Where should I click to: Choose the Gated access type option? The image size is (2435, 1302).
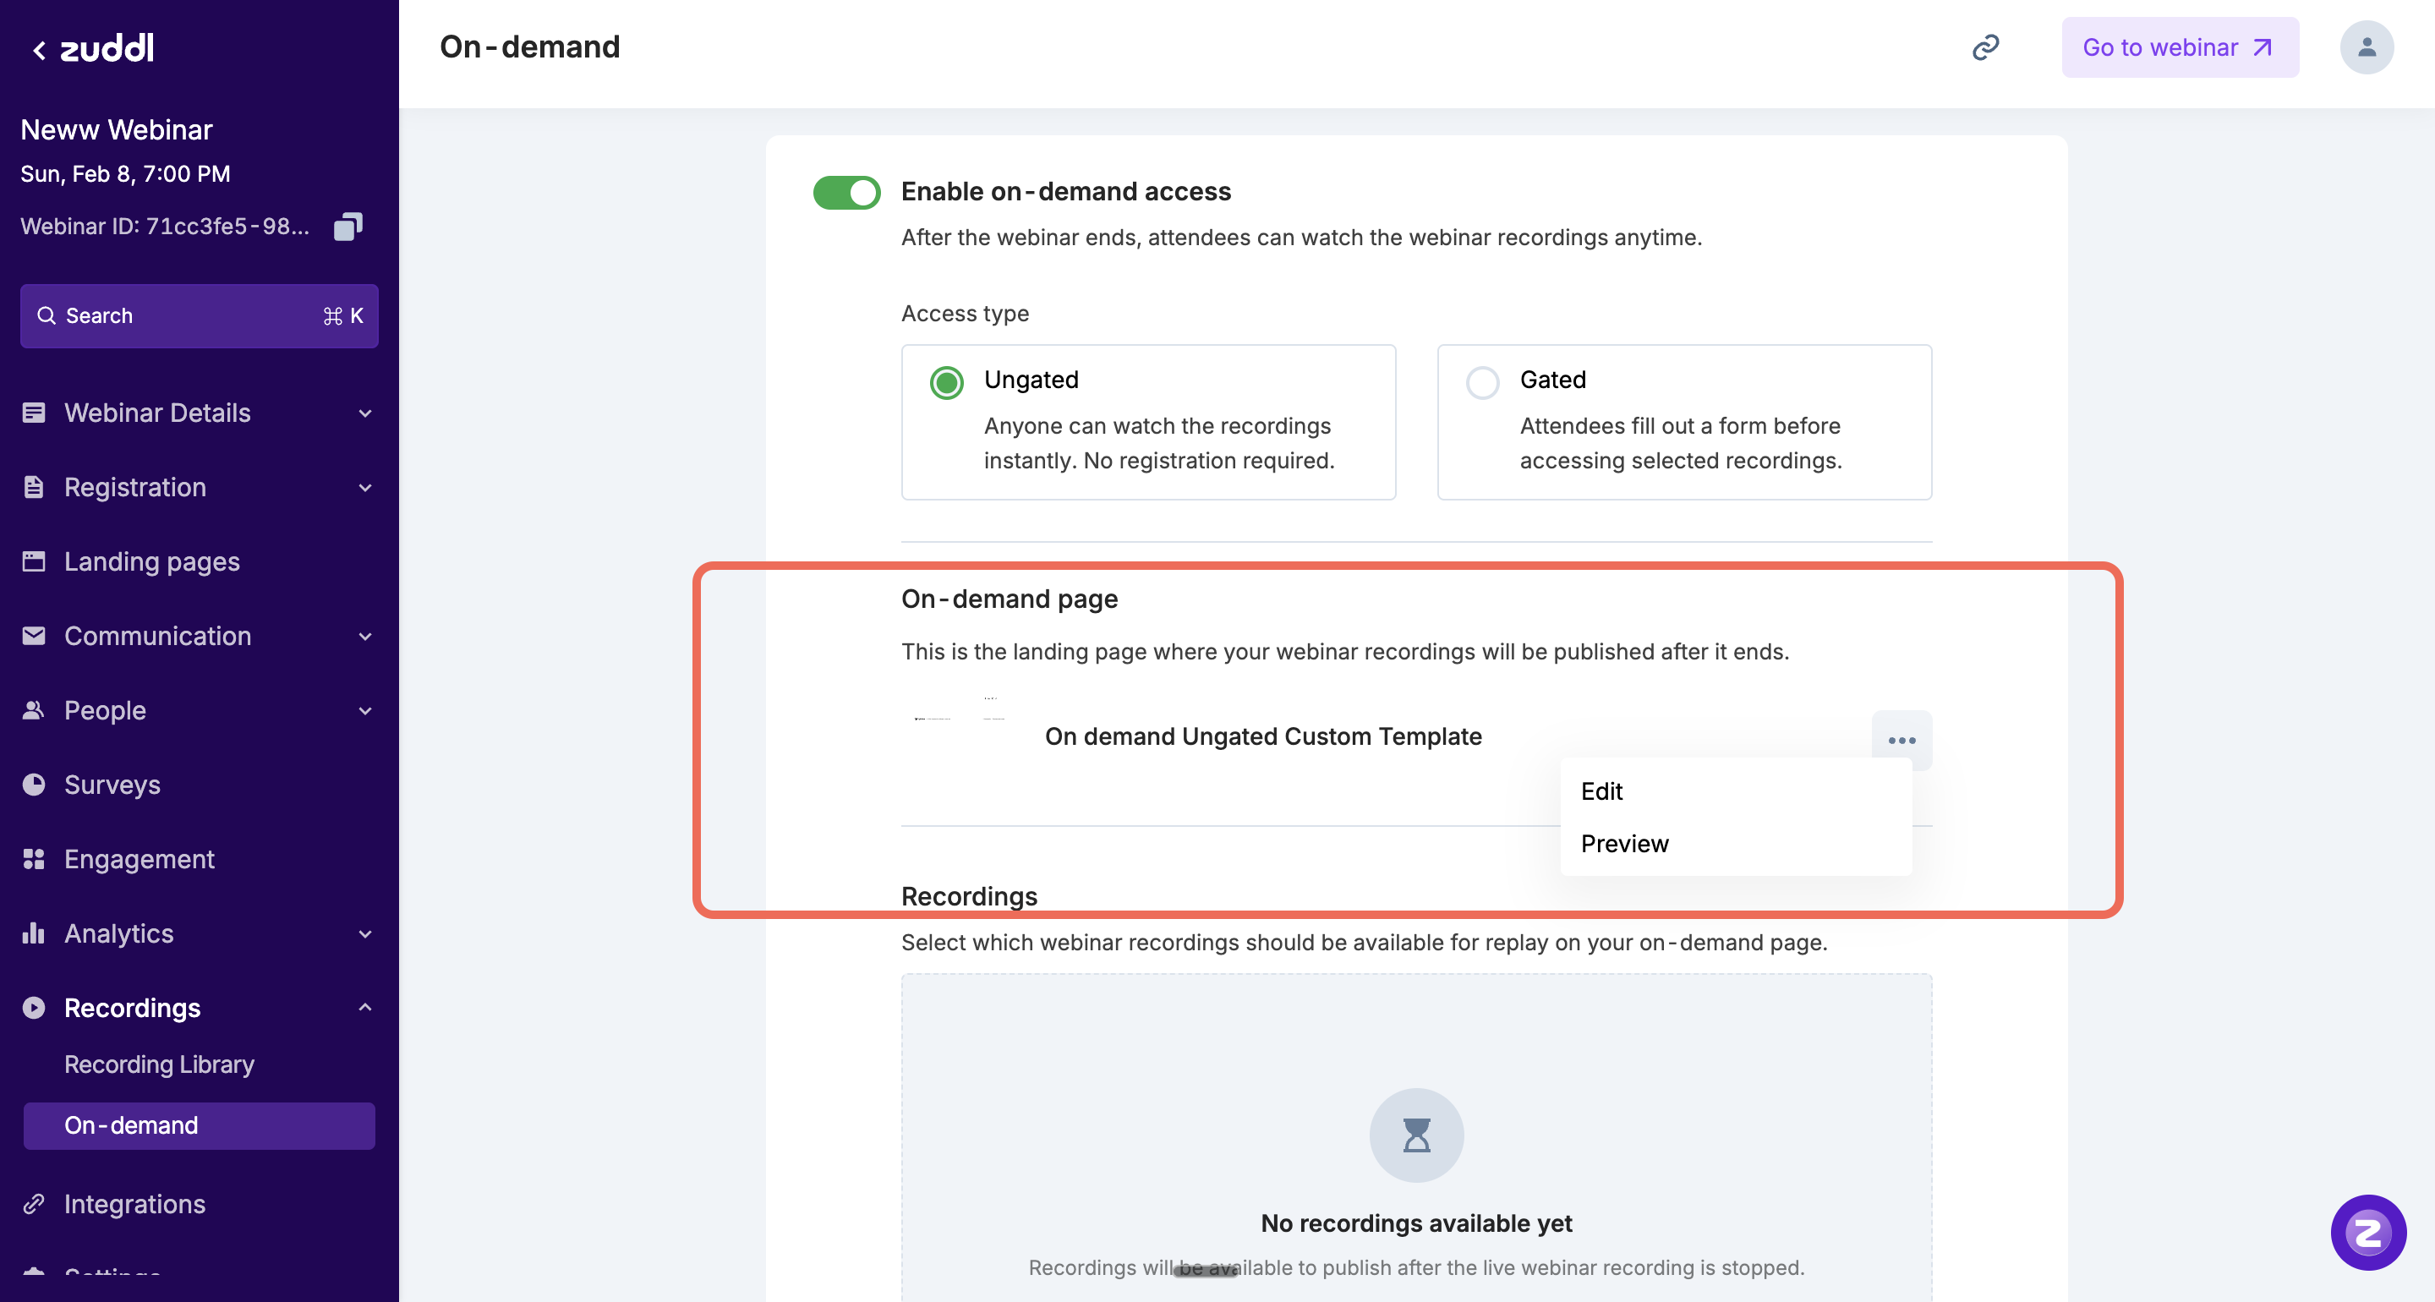(1481, 382)
